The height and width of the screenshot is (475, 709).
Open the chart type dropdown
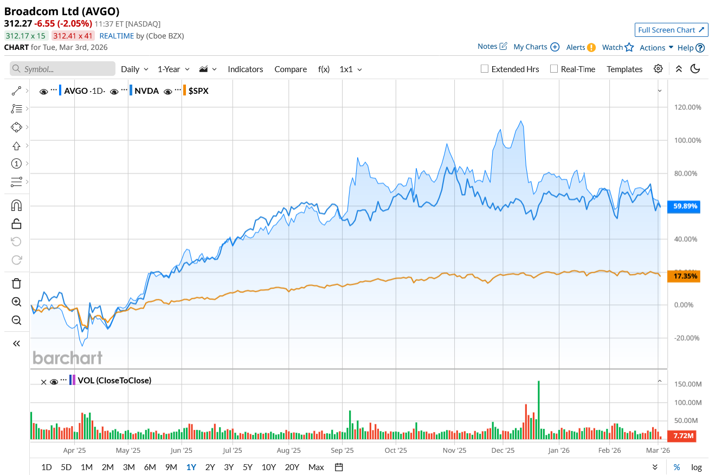tap(208, 69)
